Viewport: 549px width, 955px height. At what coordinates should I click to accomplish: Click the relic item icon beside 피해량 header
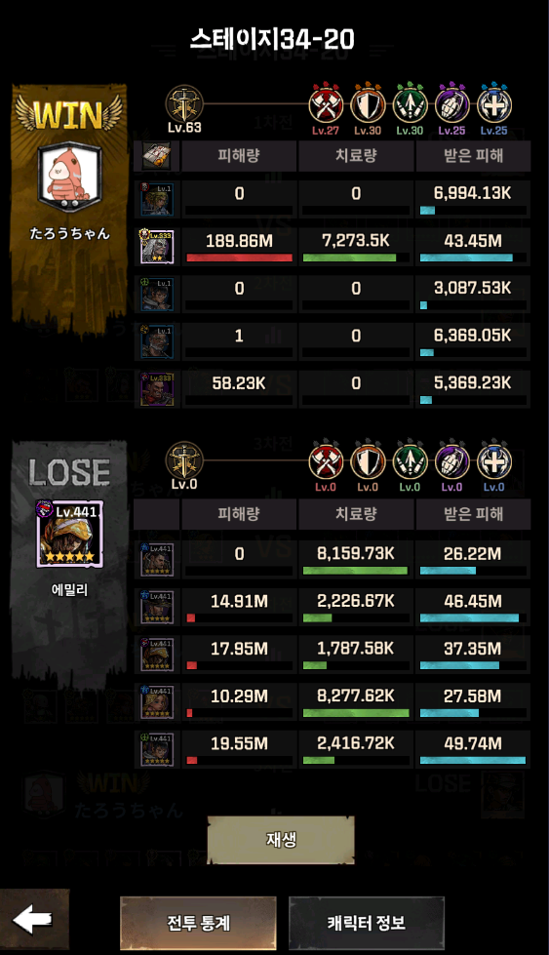[156, 156]
